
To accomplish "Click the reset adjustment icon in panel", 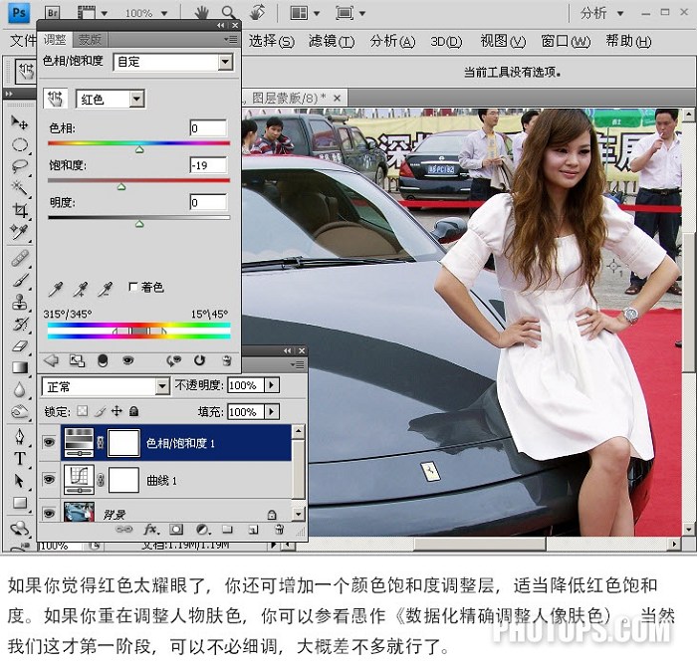I will point(199,360).
